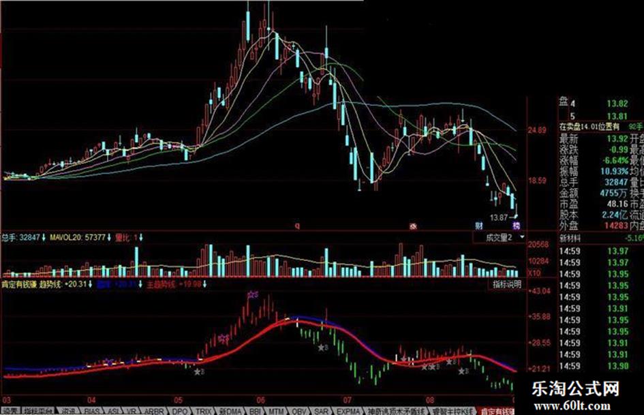
Task: Click the 股本 2.24亿 value
Action: coord(615,215)
